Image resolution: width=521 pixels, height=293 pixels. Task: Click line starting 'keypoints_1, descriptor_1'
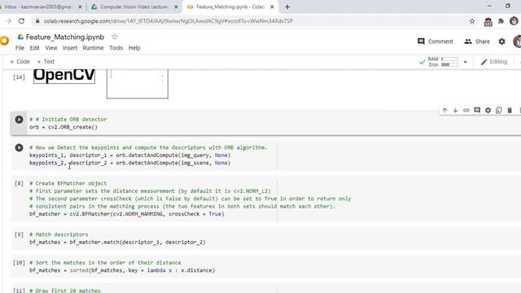tap(130, 155)
